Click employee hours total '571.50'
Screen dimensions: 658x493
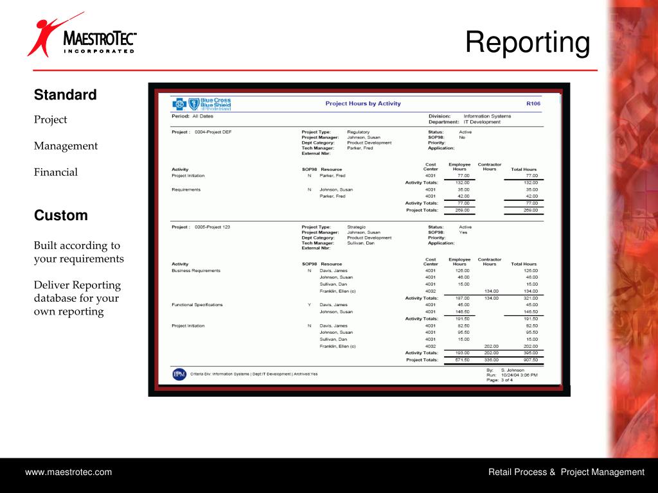pyautogui.click(x=463, y=359)
